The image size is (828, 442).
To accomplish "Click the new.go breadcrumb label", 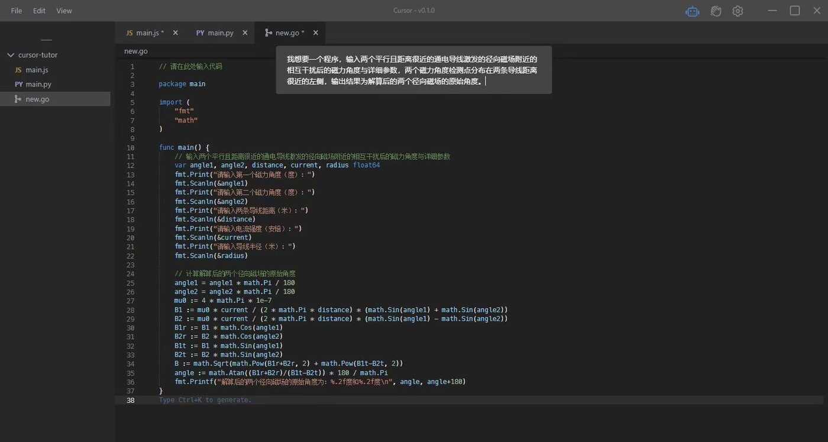I will tap(135, 51).
